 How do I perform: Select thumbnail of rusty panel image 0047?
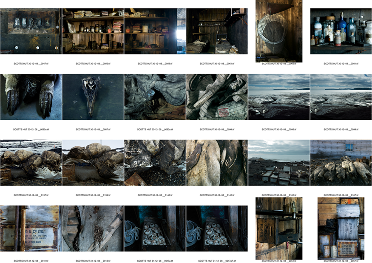[x=31, y=31]
